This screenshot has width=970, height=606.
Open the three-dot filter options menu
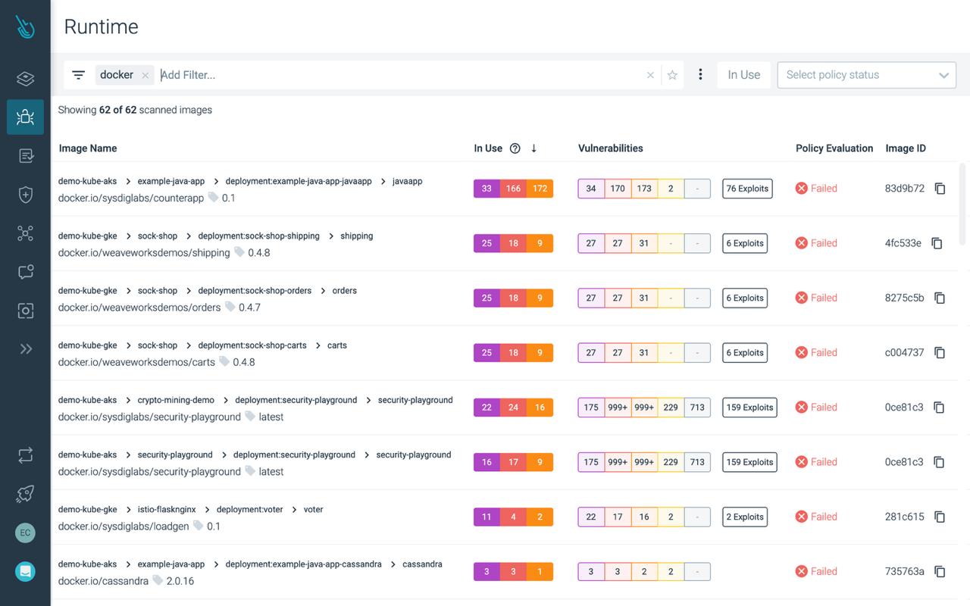(x=700, y=74)
